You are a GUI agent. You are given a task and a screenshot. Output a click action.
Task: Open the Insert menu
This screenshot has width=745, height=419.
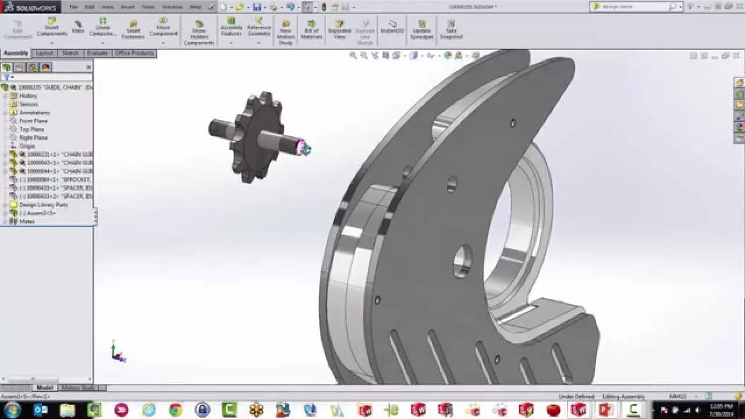pyautogui.click(x=127, y=7)
